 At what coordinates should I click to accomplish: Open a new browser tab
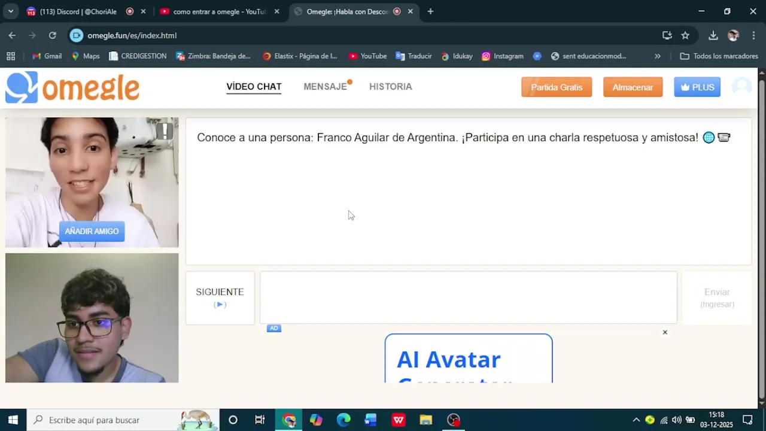tap(430, 11)
